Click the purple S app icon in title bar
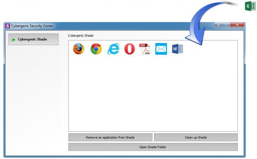This screenshot has width=257, height=159. coord(8,26)
